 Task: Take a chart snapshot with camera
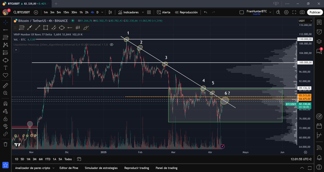pos(302,12)
